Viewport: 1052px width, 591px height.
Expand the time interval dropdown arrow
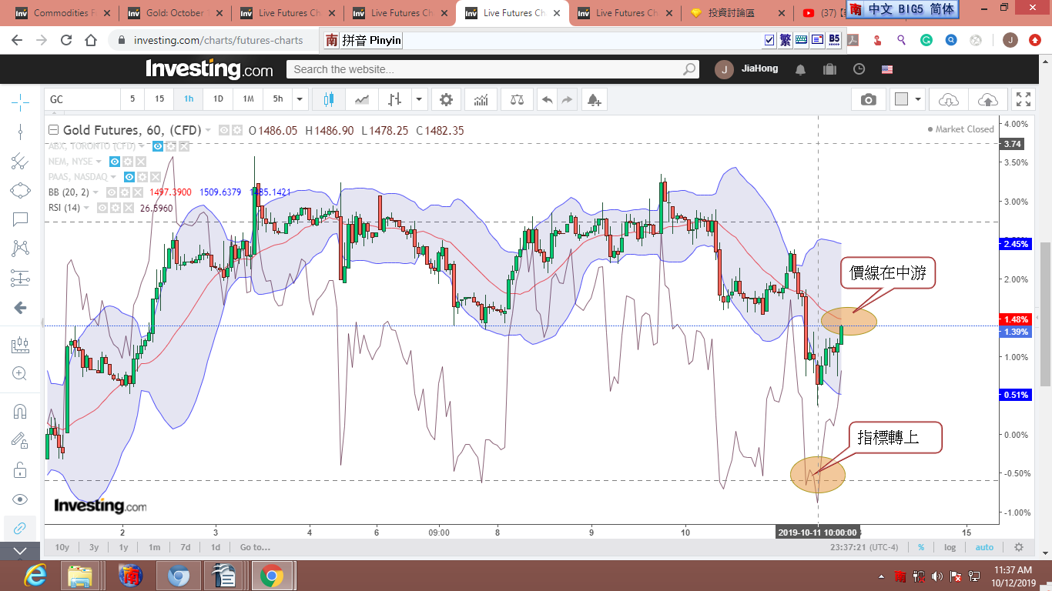point(300,99)
